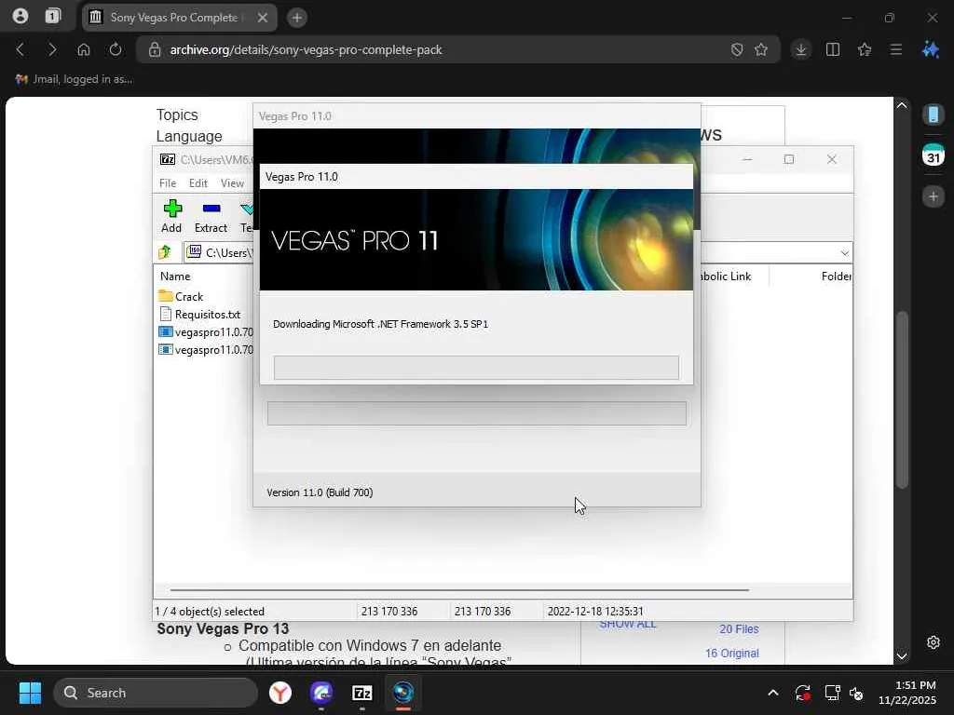Go forward in the browser
954x715 pixels.
[x=52, y=50]
